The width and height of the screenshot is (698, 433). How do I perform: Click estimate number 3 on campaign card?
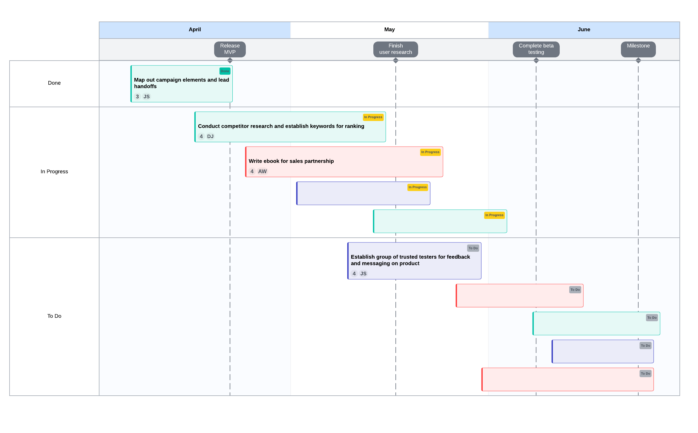(x=137, y=96)
